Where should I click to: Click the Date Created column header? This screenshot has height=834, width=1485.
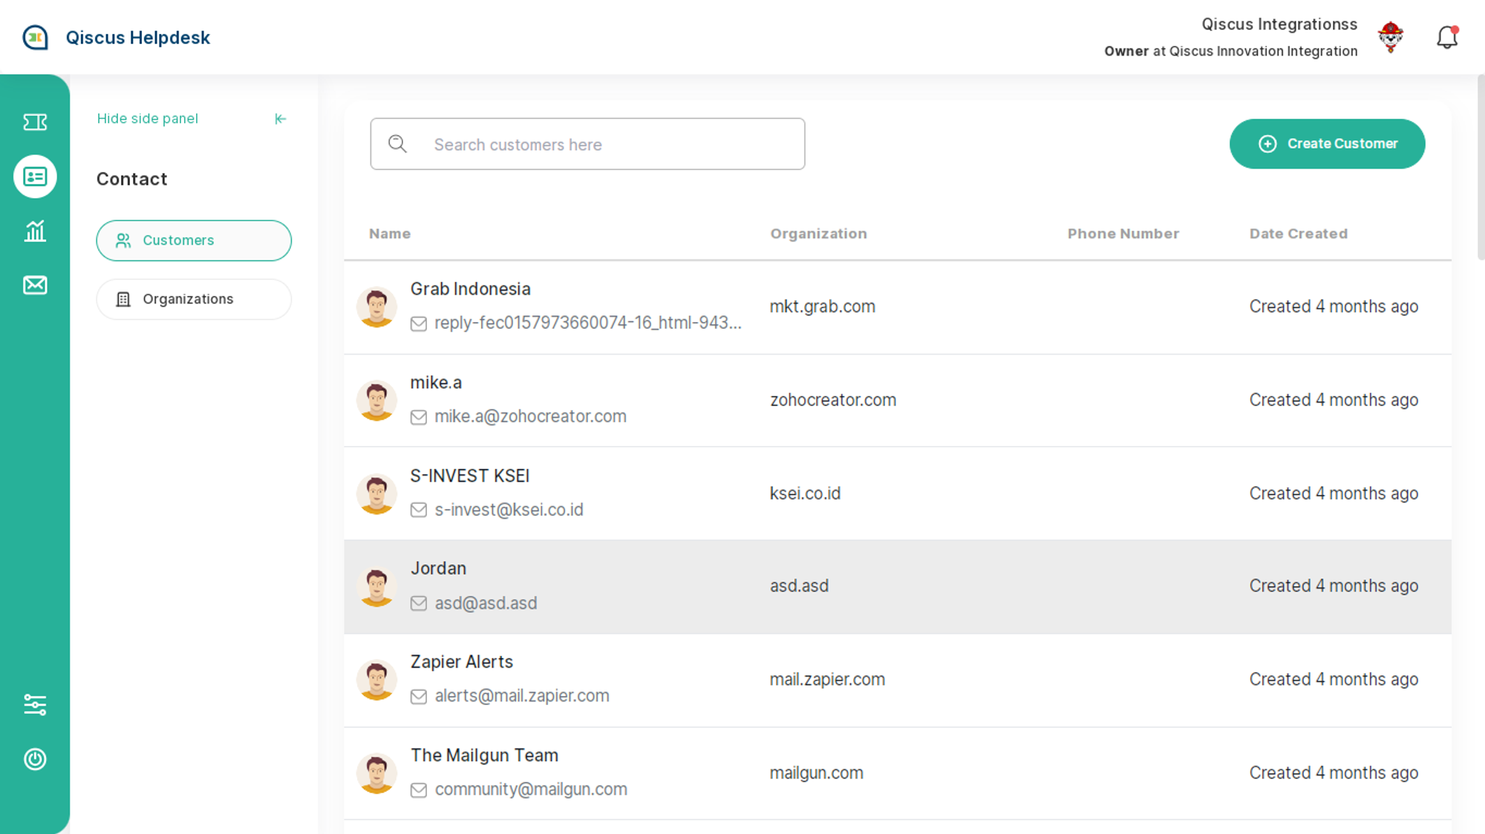pos(1298,234)
